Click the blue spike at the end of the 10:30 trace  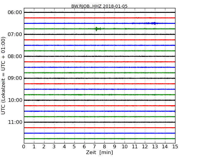coord(175,111)
